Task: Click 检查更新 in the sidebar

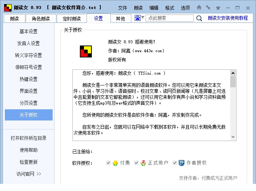Action: [x=29, y=162]
